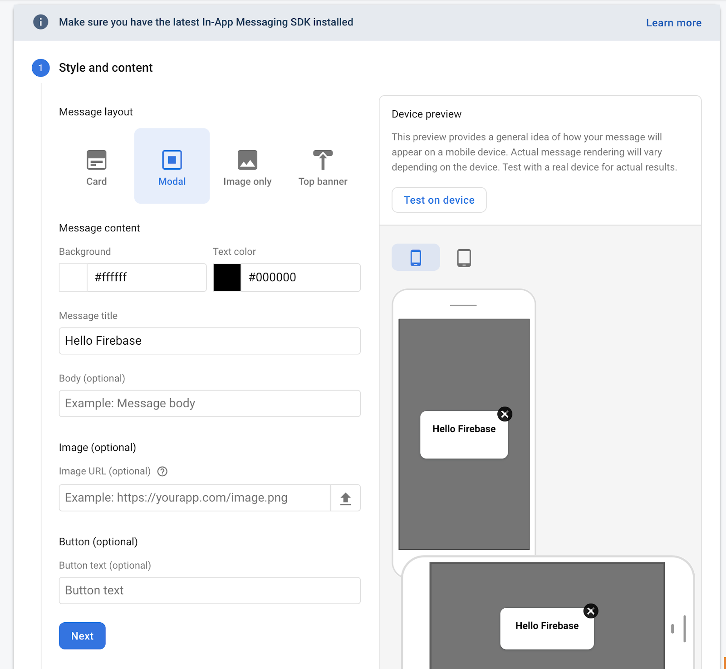Click the Test on device button
Viewport: 726px width, 669px height.
pos(439,200)
